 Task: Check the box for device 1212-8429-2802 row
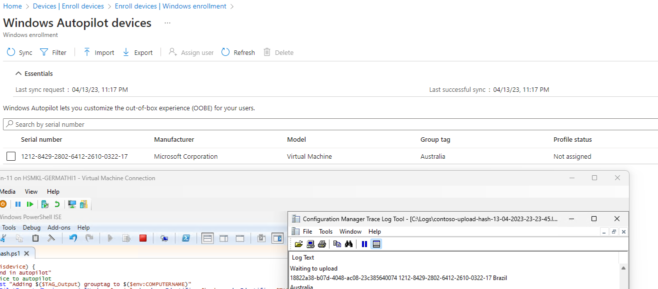coord(11,156)
